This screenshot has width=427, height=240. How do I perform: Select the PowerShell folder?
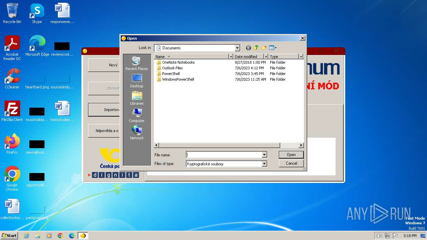point(168,74)
